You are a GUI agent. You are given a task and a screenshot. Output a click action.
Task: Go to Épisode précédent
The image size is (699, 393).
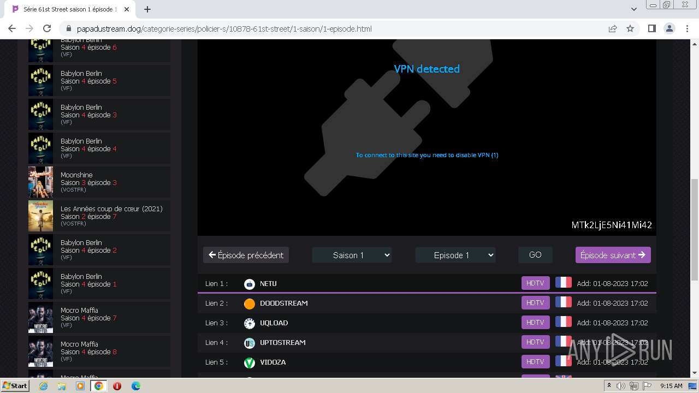246,255
